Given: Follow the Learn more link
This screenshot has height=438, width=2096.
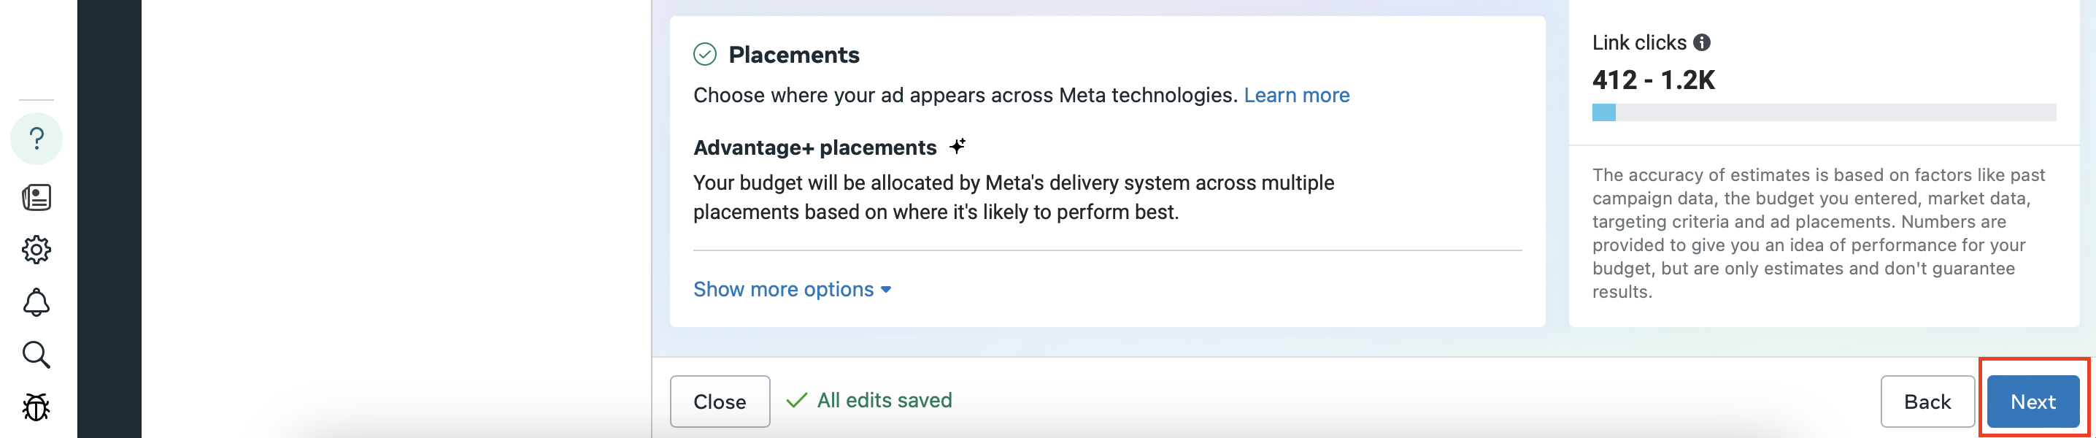Looking at the screenshot, I should click(x=1296, y=95).
